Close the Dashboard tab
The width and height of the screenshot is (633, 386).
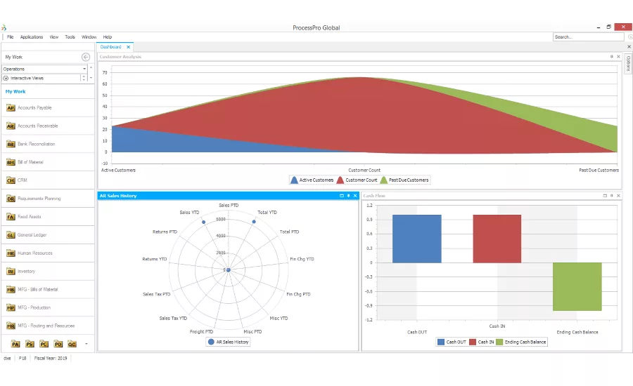coord(129,47)
